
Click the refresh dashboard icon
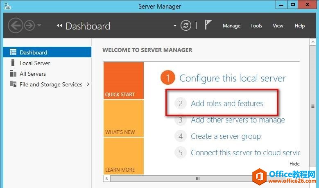(186, 26)
